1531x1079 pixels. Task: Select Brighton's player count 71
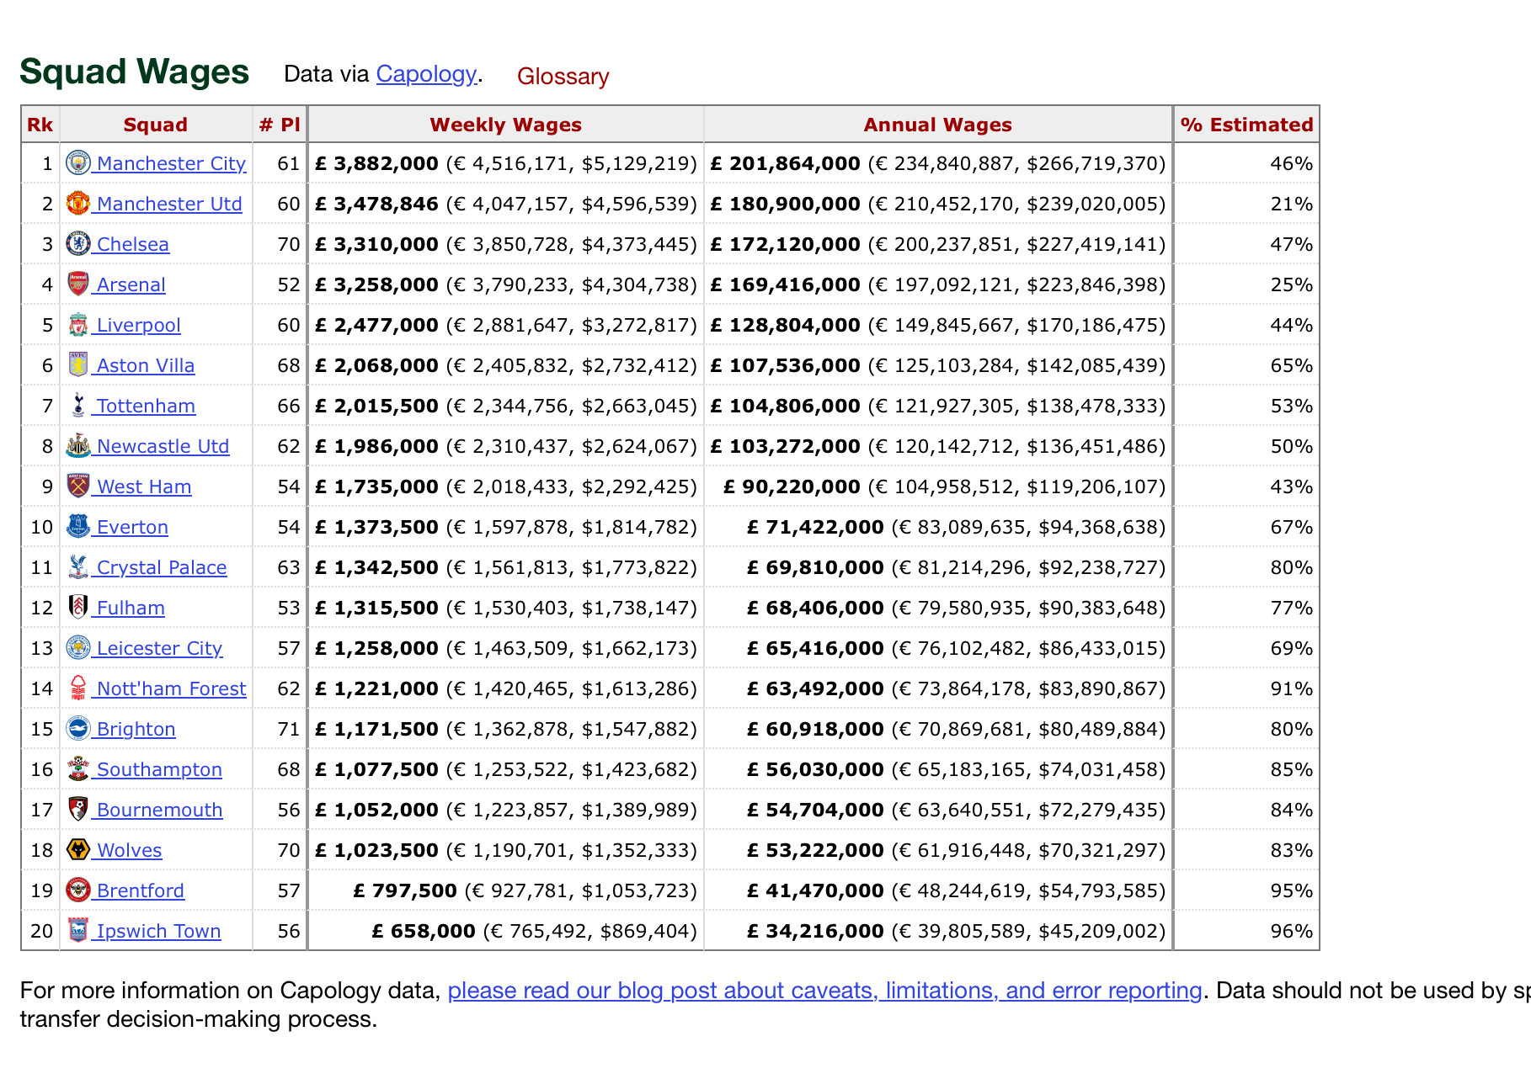click(x=280, y=729)
